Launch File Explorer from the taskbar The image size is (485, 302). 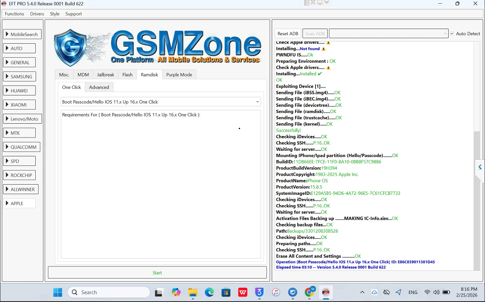click(193, 292)
